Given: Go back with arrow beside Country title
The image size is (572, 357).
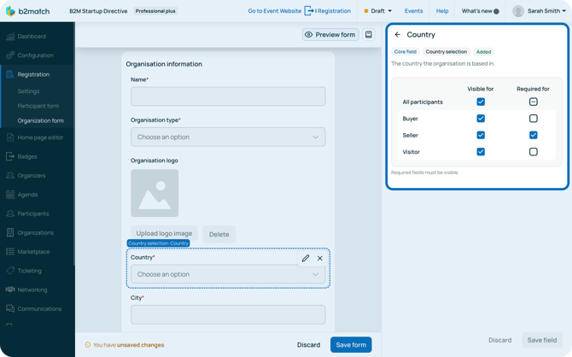Looking at the screenshot, I should (398, 35).
